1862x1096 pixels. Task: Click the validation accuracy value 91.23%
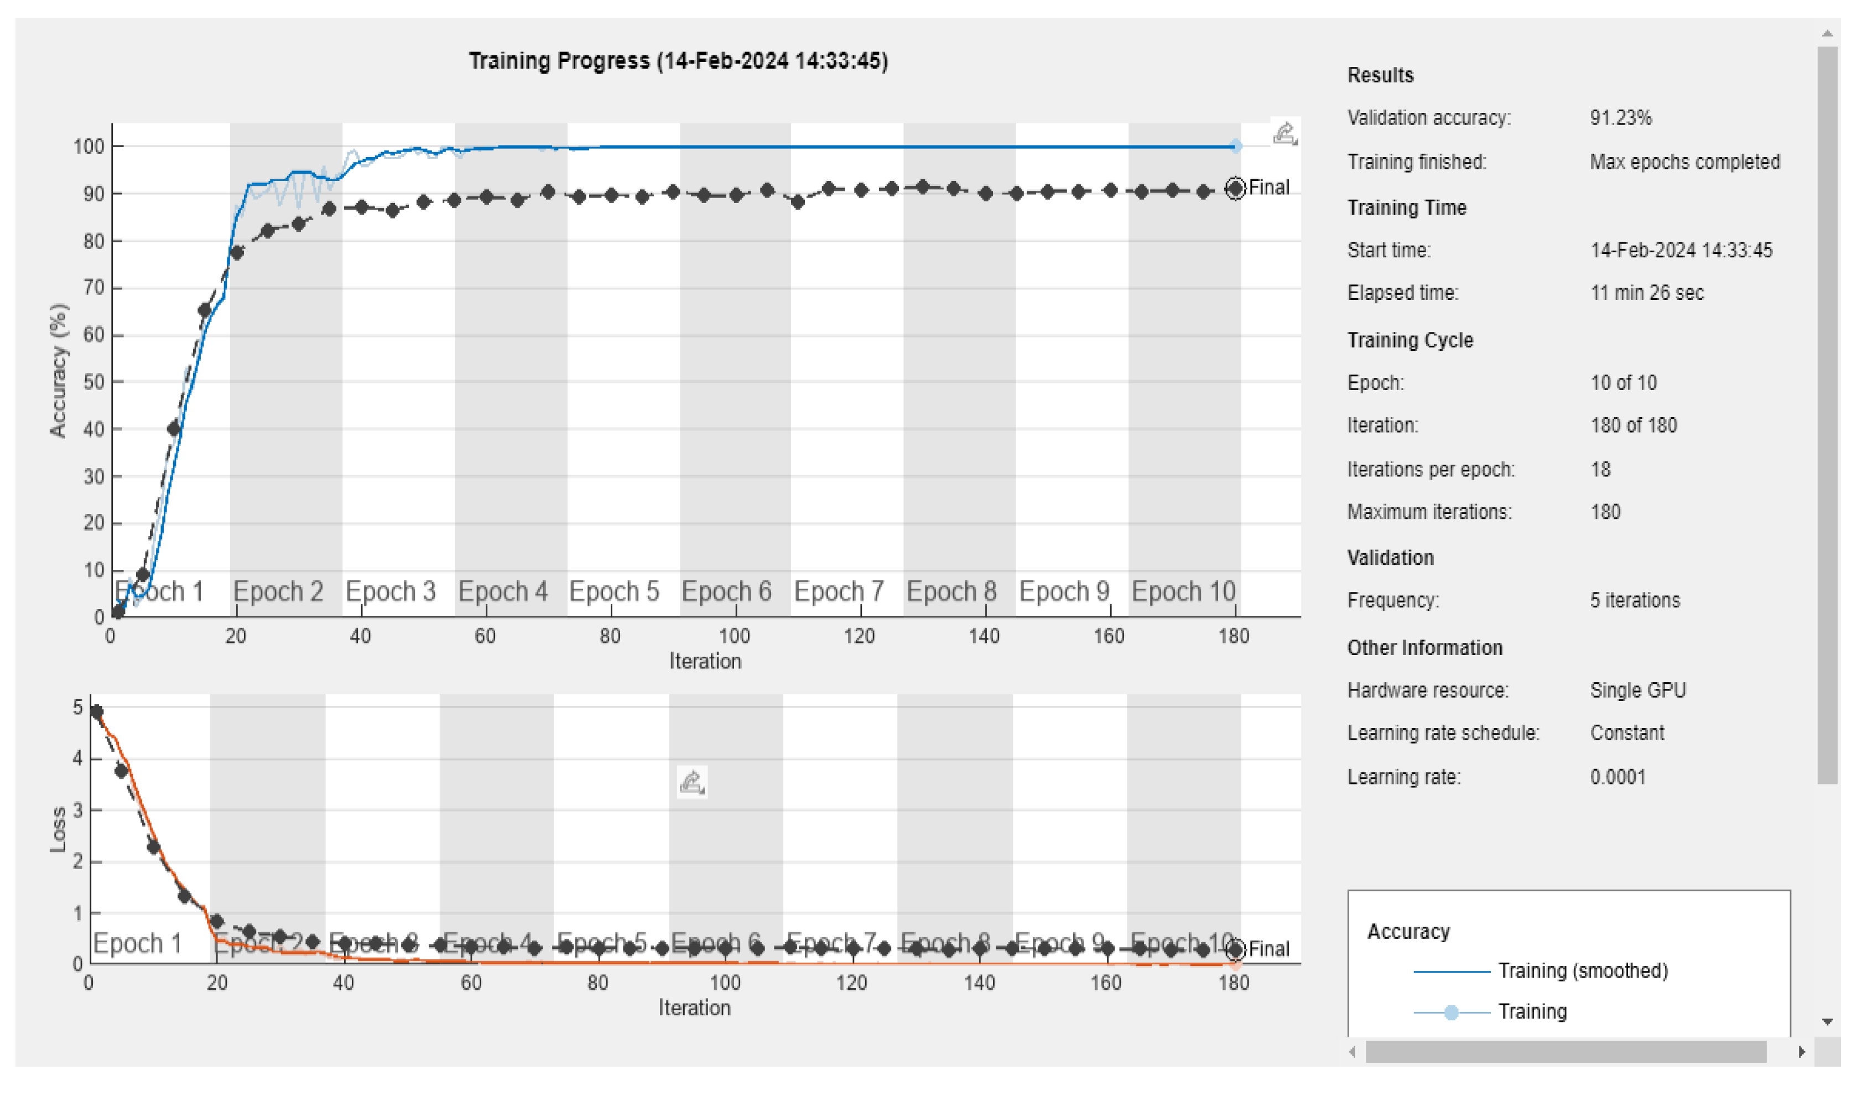(1620, 118)
